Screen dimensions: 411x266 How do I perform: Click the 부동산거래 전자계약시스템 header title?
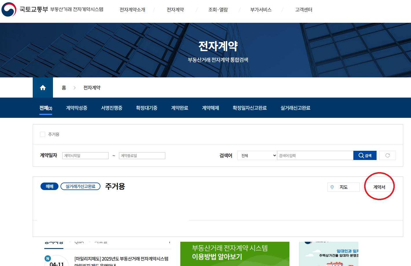pos(77,10)
